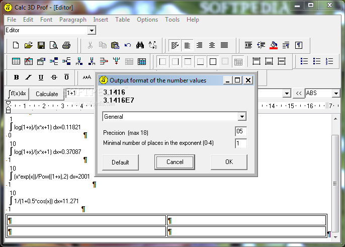Open the File menu
This screenshot has height=247, width=345.
coord(12,20)
